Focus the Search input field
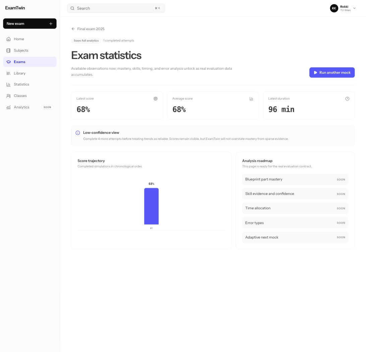 tap(116, 8)
